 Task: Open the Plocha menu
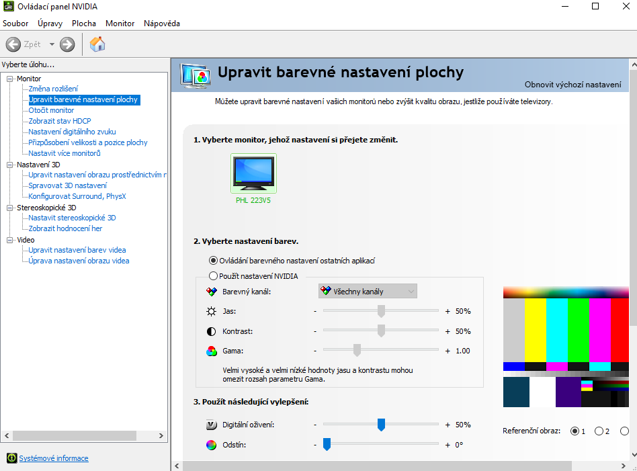pos(84,24)
